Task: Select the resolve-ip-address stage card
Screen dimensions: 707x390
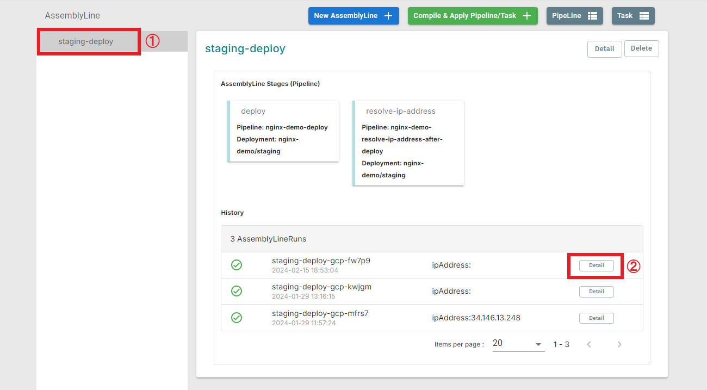Action: [x=408, y=143]
